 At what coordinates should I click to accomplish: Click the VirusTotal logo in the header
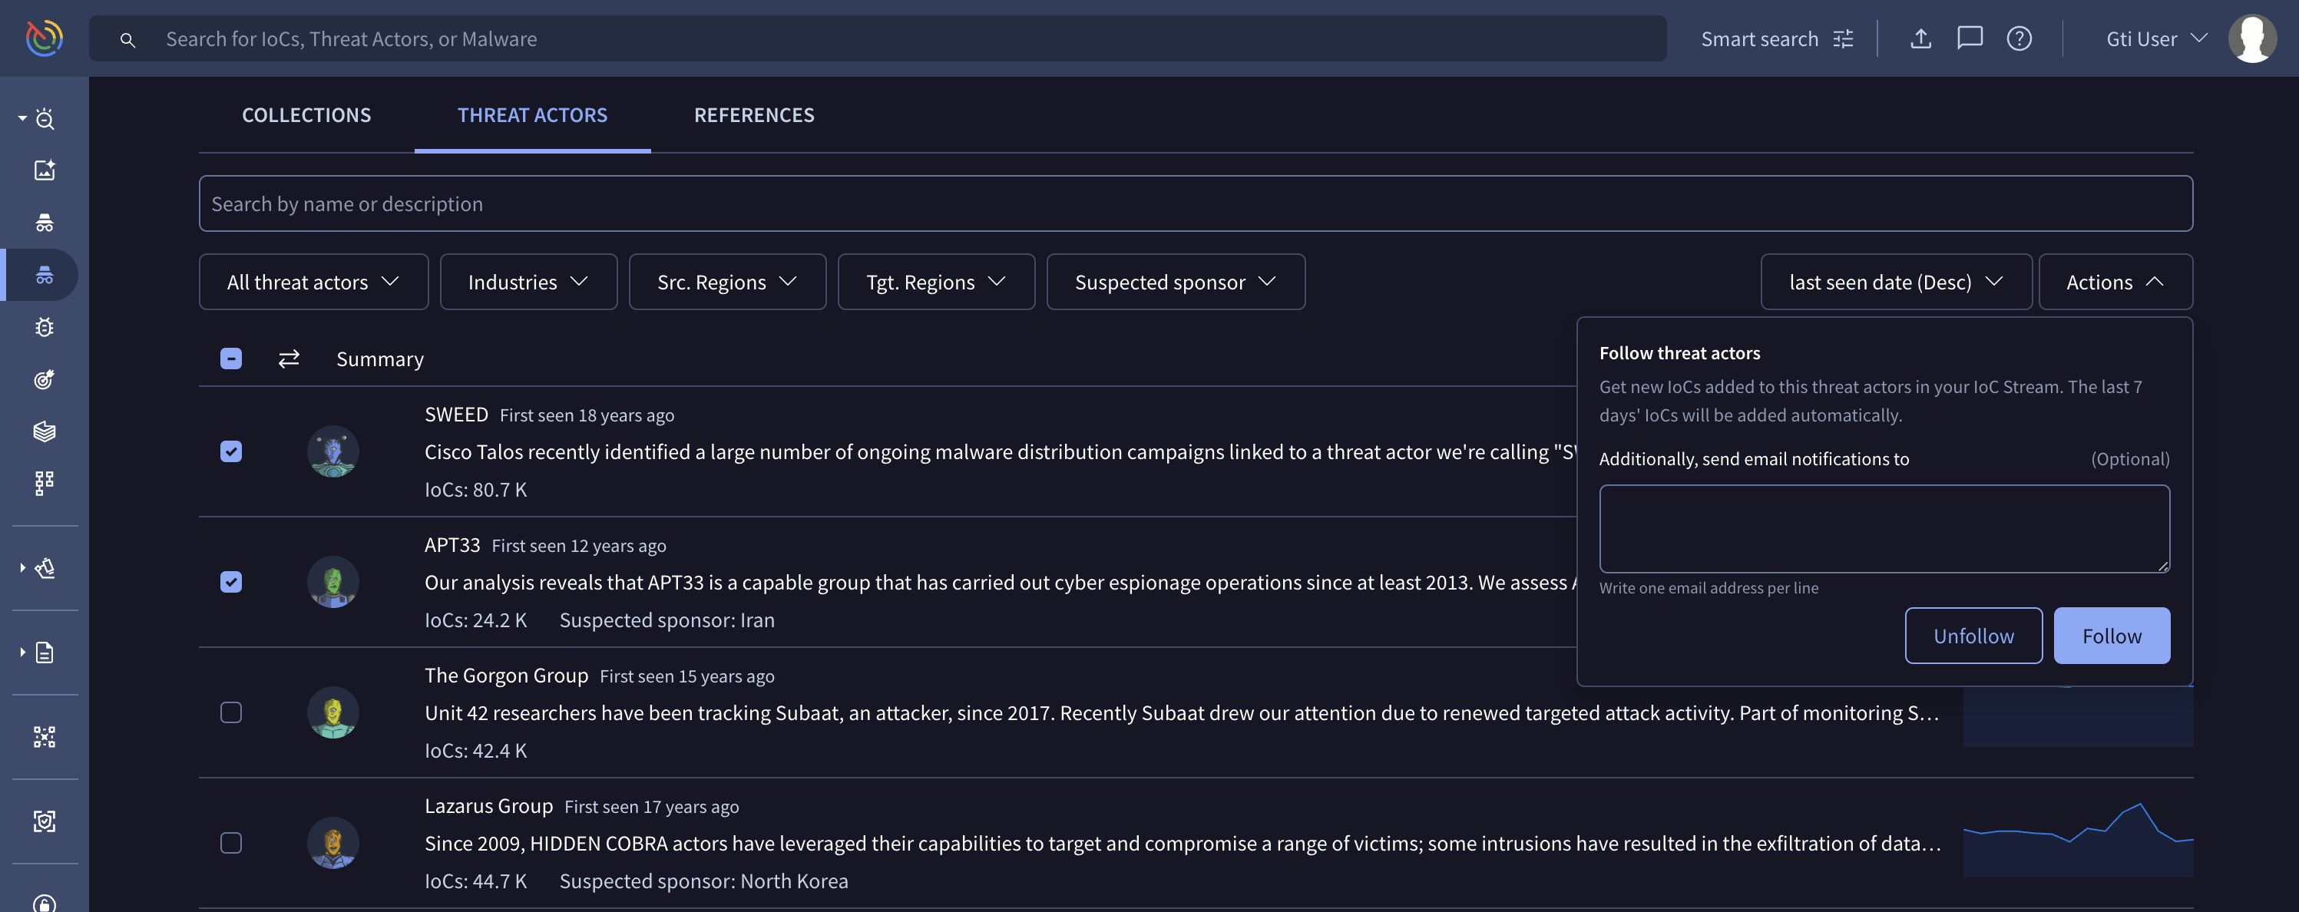pos(44,38)
